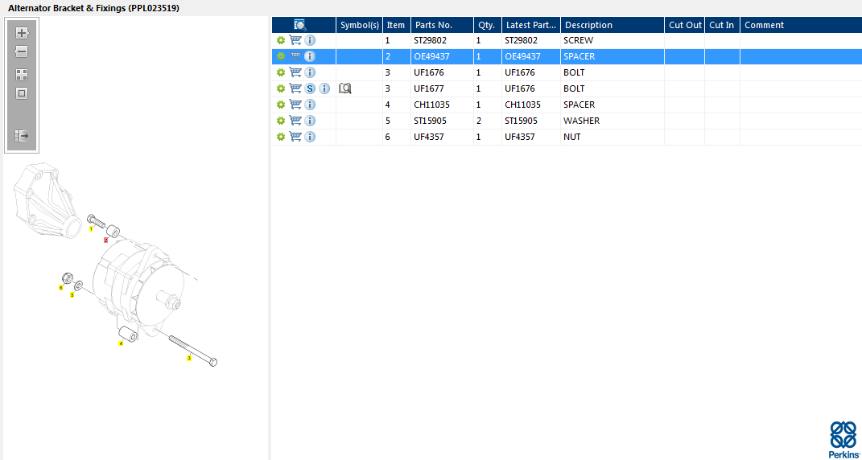Click the four-squares grid view icon
Screen dimensions: 862x460
22,75
